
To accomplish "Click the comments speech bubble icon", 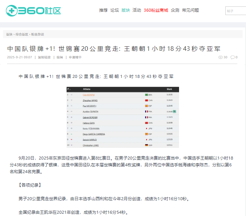I will [232, 57].
